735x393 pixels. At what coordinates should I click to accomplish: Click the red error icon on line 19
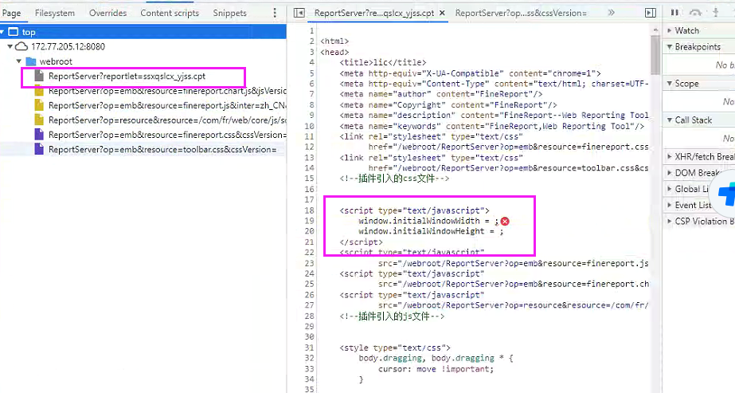click(x=505, y=222)
